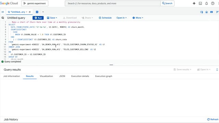This screenshot has height=123, width=219.
Task: Click the Schedule button
Action: click(x=105, y=18)
